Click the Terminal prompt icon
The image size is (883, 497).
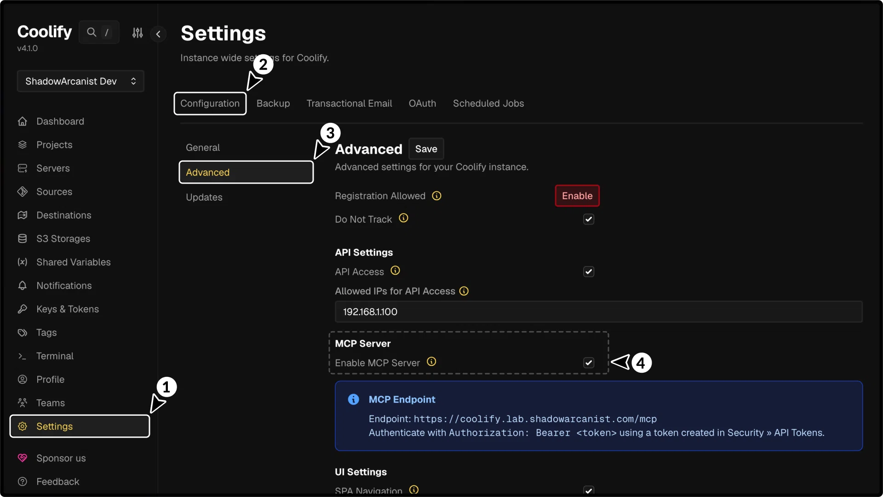[22, 356]
